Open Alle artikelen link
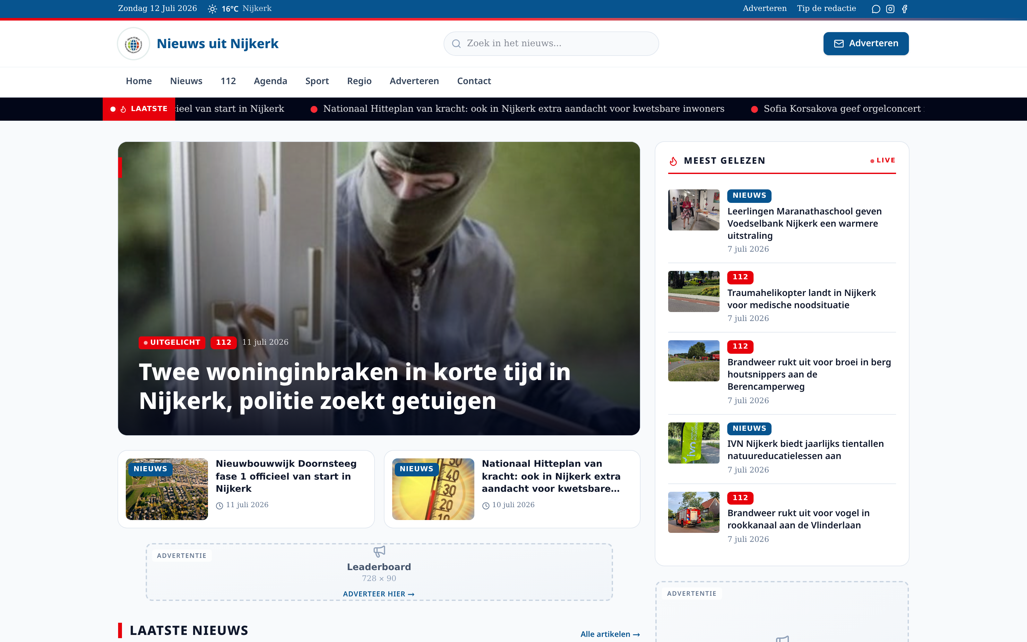The height and width of the screenshot is (642, 1027). [x=610, y=634]
